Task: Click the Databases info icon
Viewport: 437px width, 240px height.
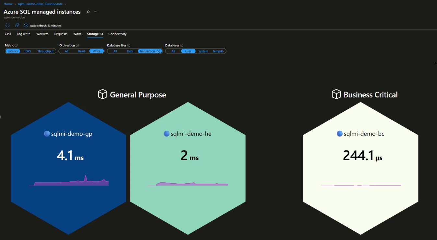Action: 182,46
